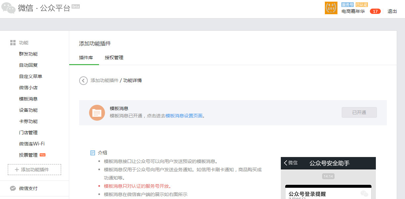Click the 功能 grid icon in sidebar

tap(13, 43)
